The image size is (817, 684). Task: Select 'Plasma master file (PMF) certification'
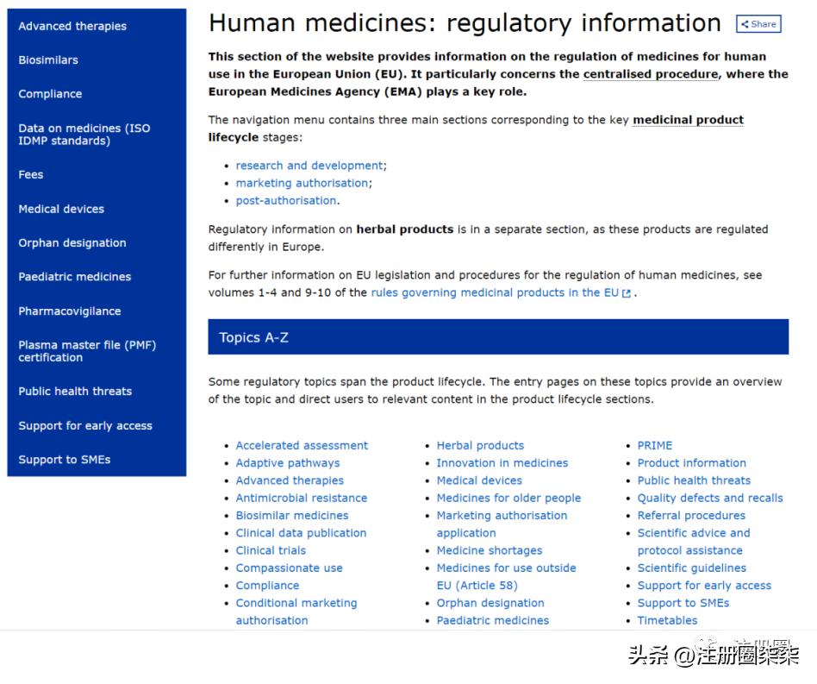click(x=86, y=350)
